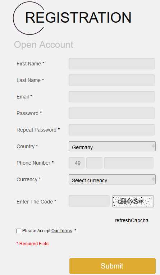Screen dimensions: 160x275
Task: Click the Country dropdown arrow stepper
Action: tap(153, 146)
